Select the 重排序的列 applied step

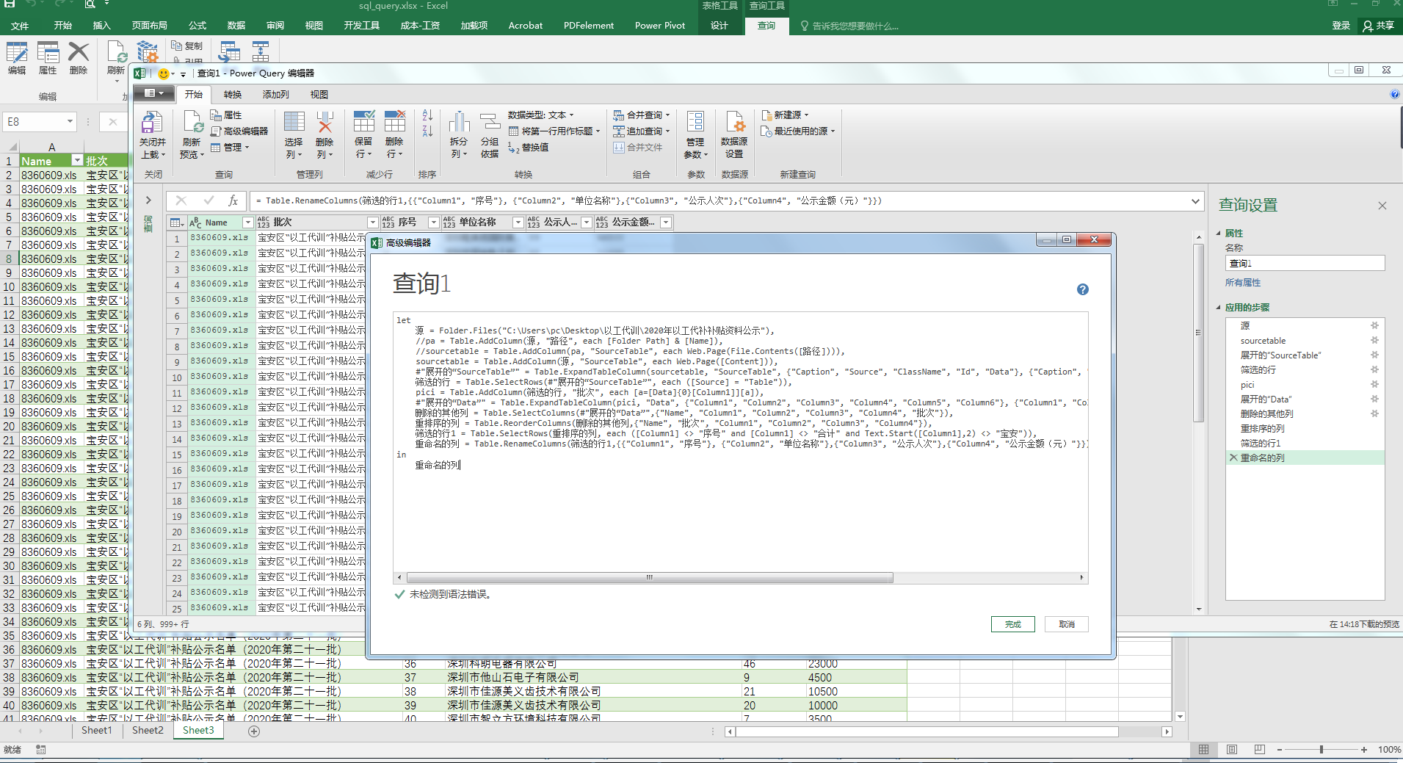[x=1262, y=428]
